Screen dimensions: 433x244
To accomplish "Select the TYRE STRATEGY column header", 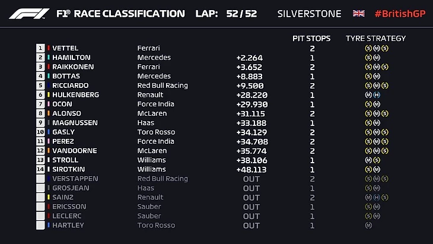I will (x=375, y=38).
